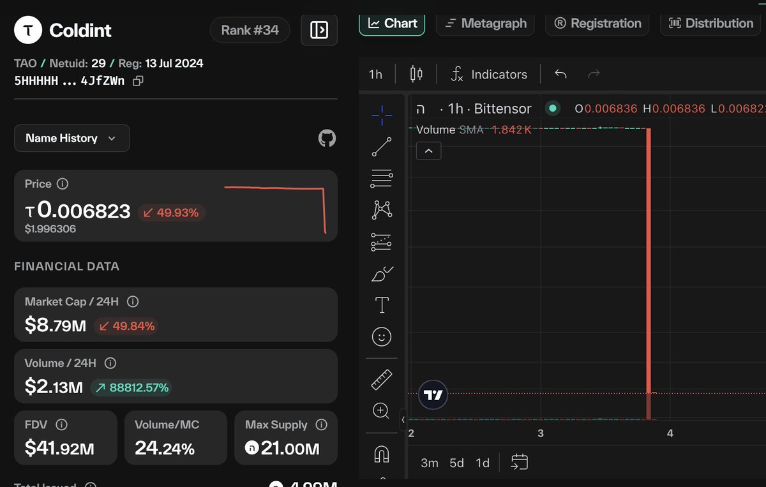This screenshot has width=766, height=487.
Task: Click the 49.84% market cap change badge
Action: [126, 326]
